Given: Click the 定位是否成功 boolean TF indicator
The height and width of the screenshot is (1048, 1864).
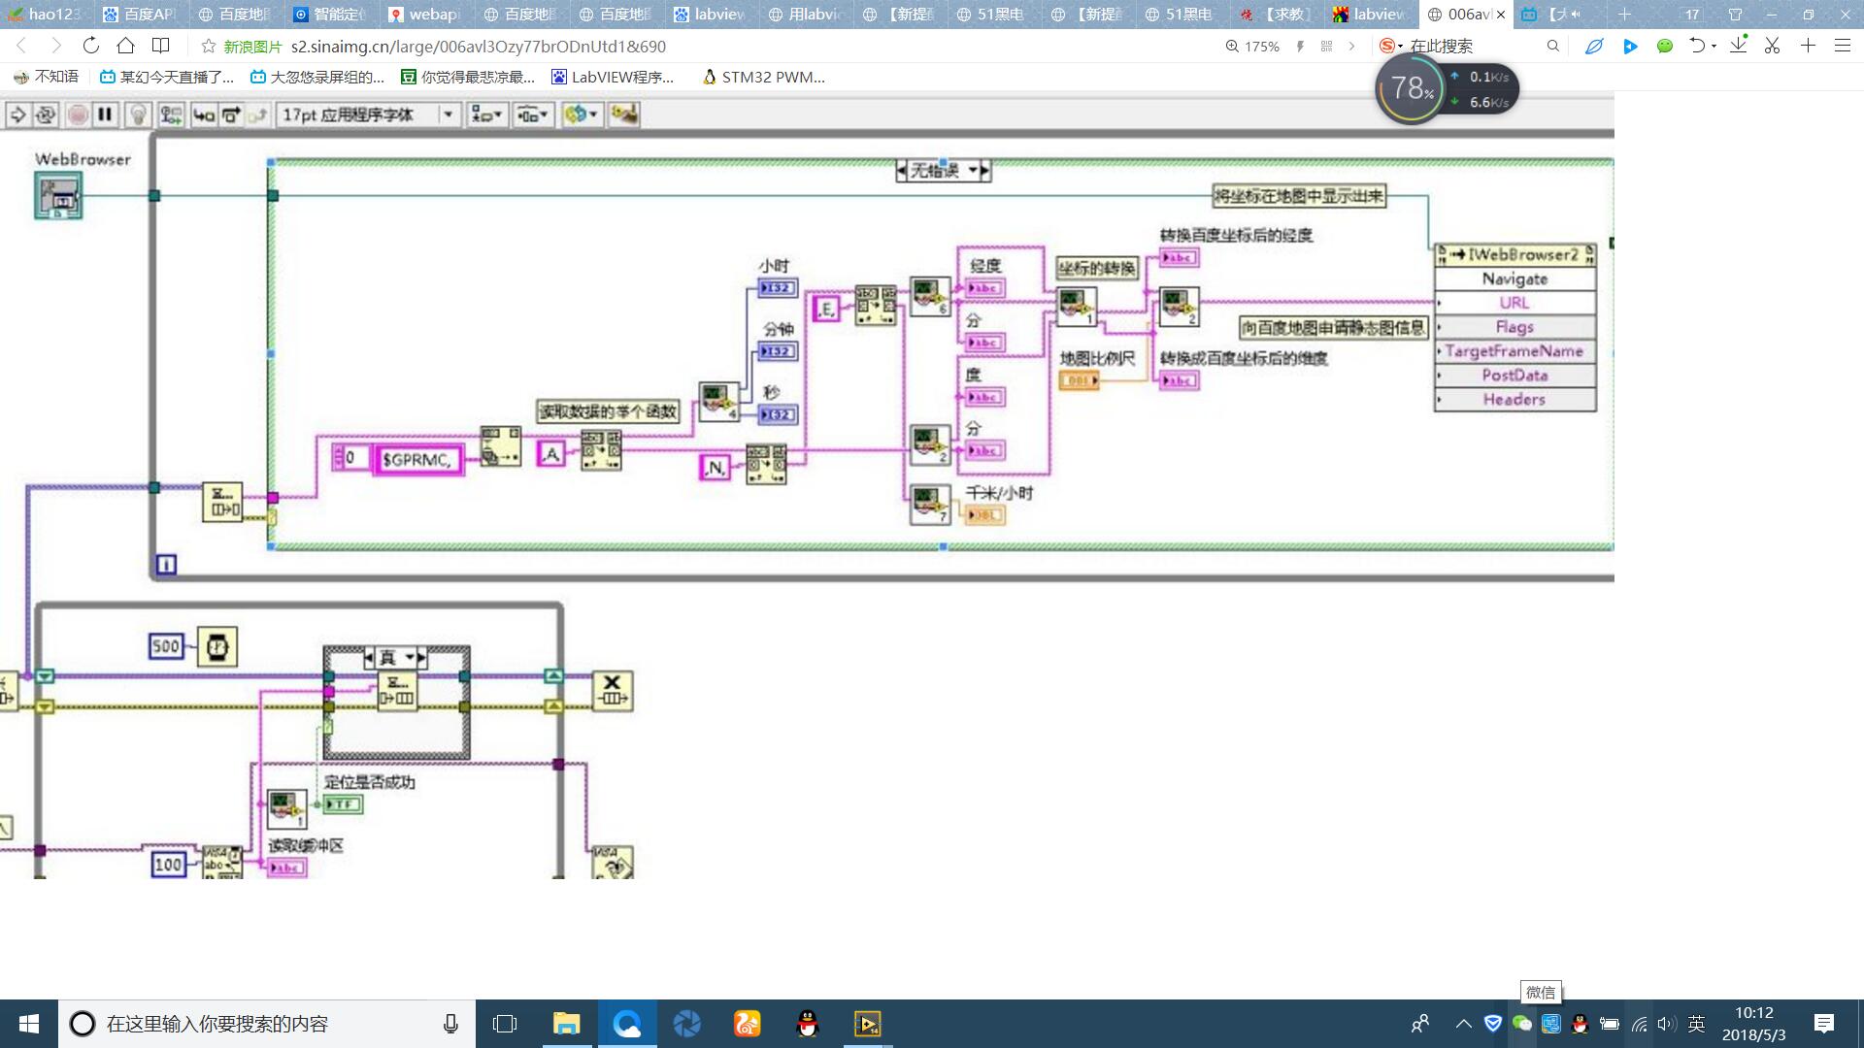Looking at the screenshot, I should point(343,804).
